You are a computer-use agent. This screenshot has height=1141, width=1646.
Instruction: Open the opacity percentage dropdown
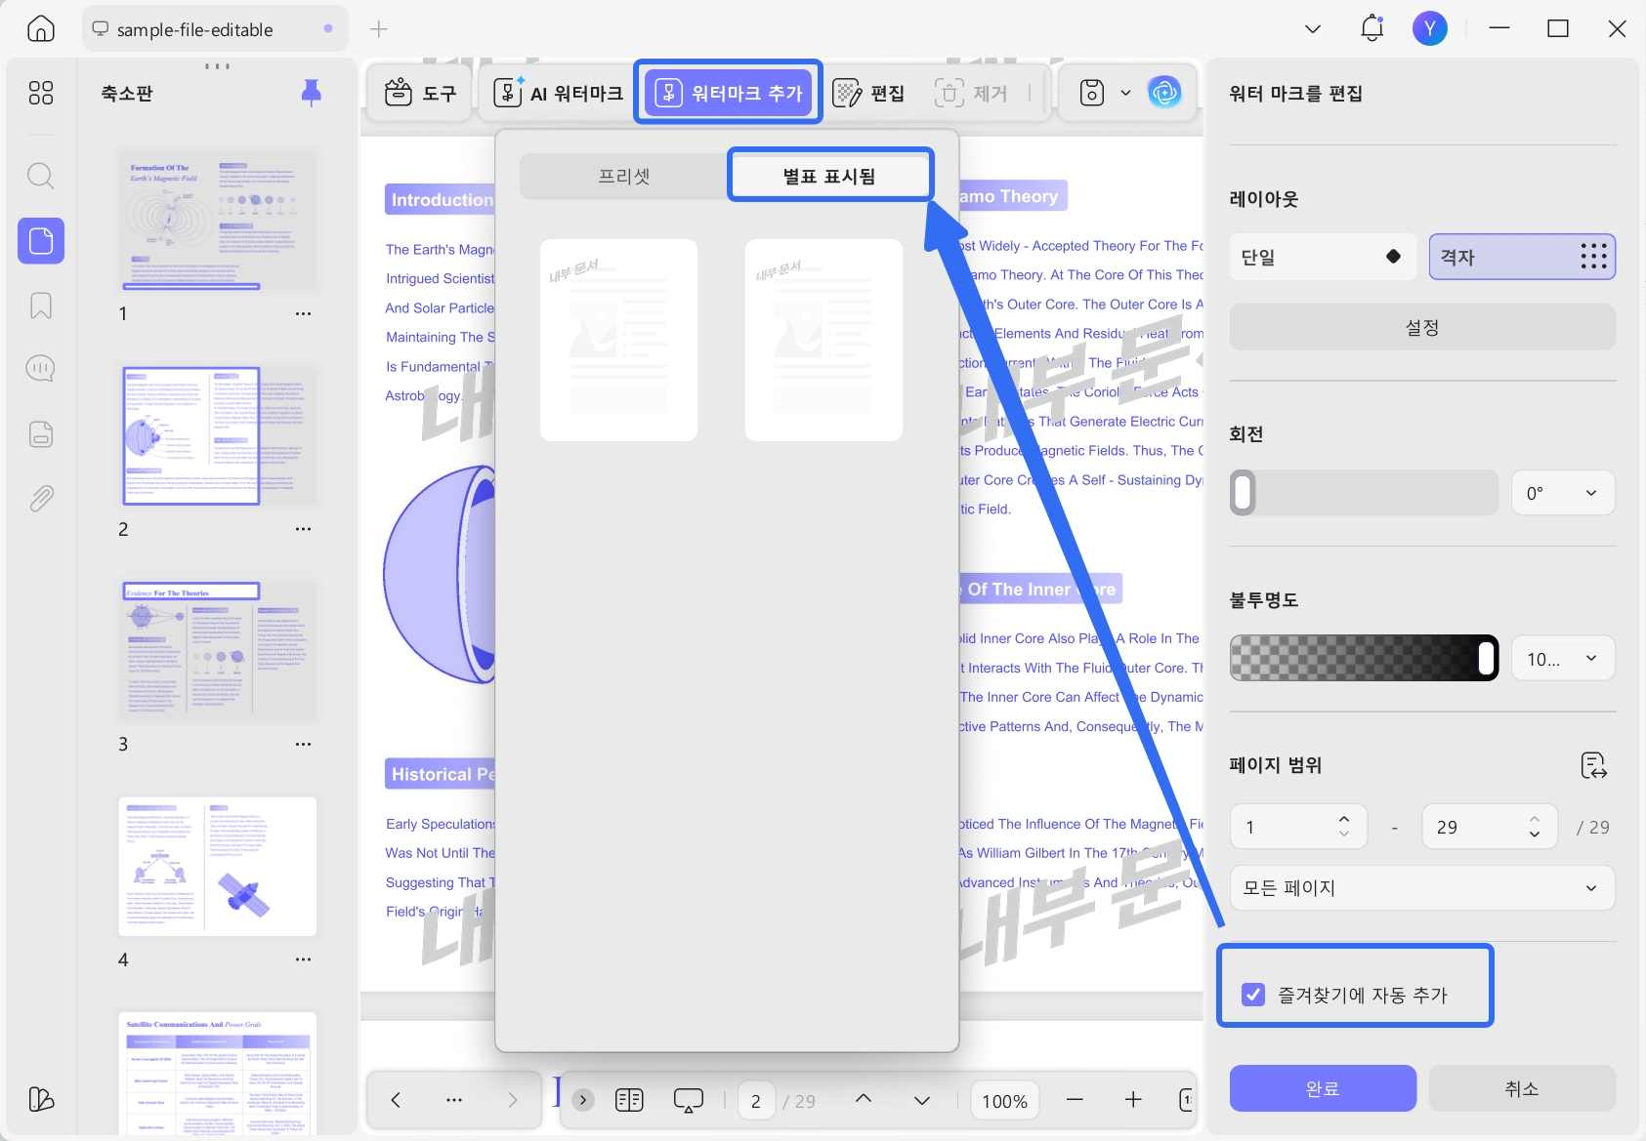pos(1563,659)
